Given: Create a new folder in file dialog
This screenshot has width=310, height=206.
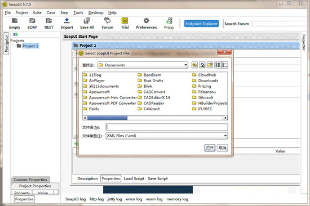Looking at the screenshot, I should [210, 65].
